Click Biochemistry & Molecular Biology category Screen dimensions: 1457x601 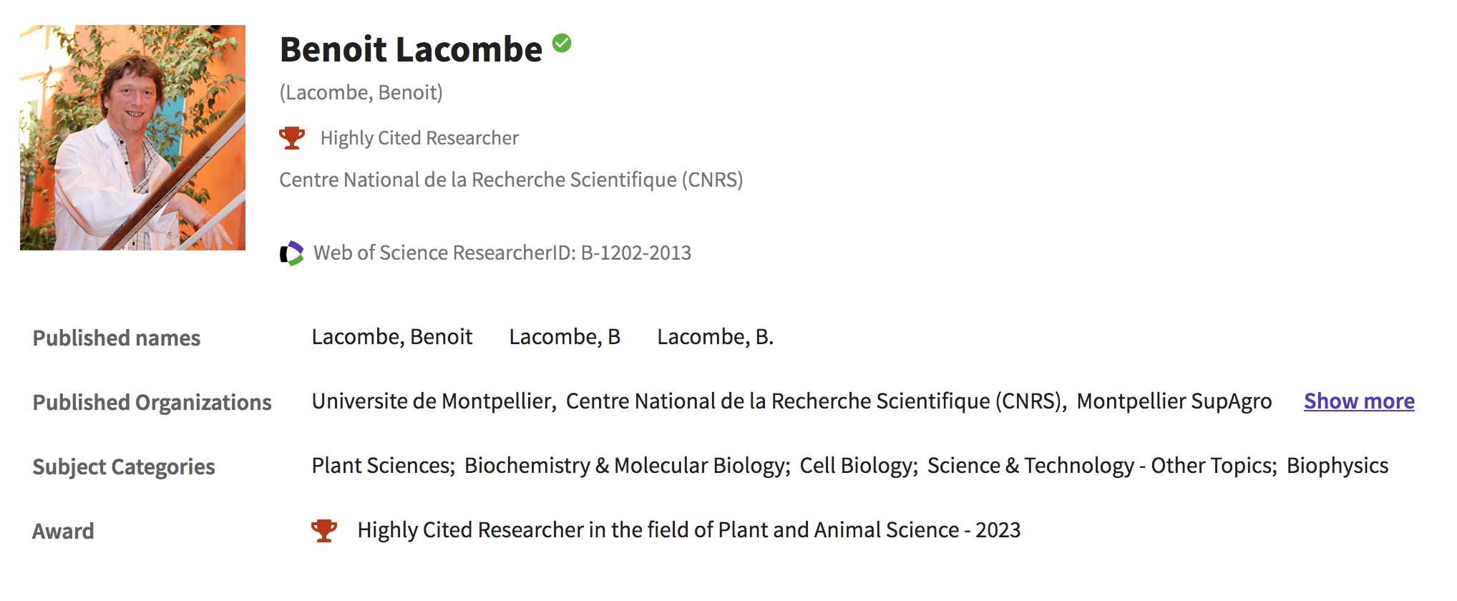click(x=626, y=466)
